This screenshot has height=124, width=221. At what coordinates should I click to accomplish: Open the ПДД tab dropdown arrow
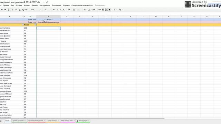(10, 121)
